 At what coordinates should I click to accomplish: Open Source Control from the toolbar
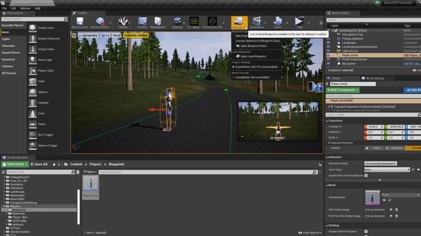[99, 22]
